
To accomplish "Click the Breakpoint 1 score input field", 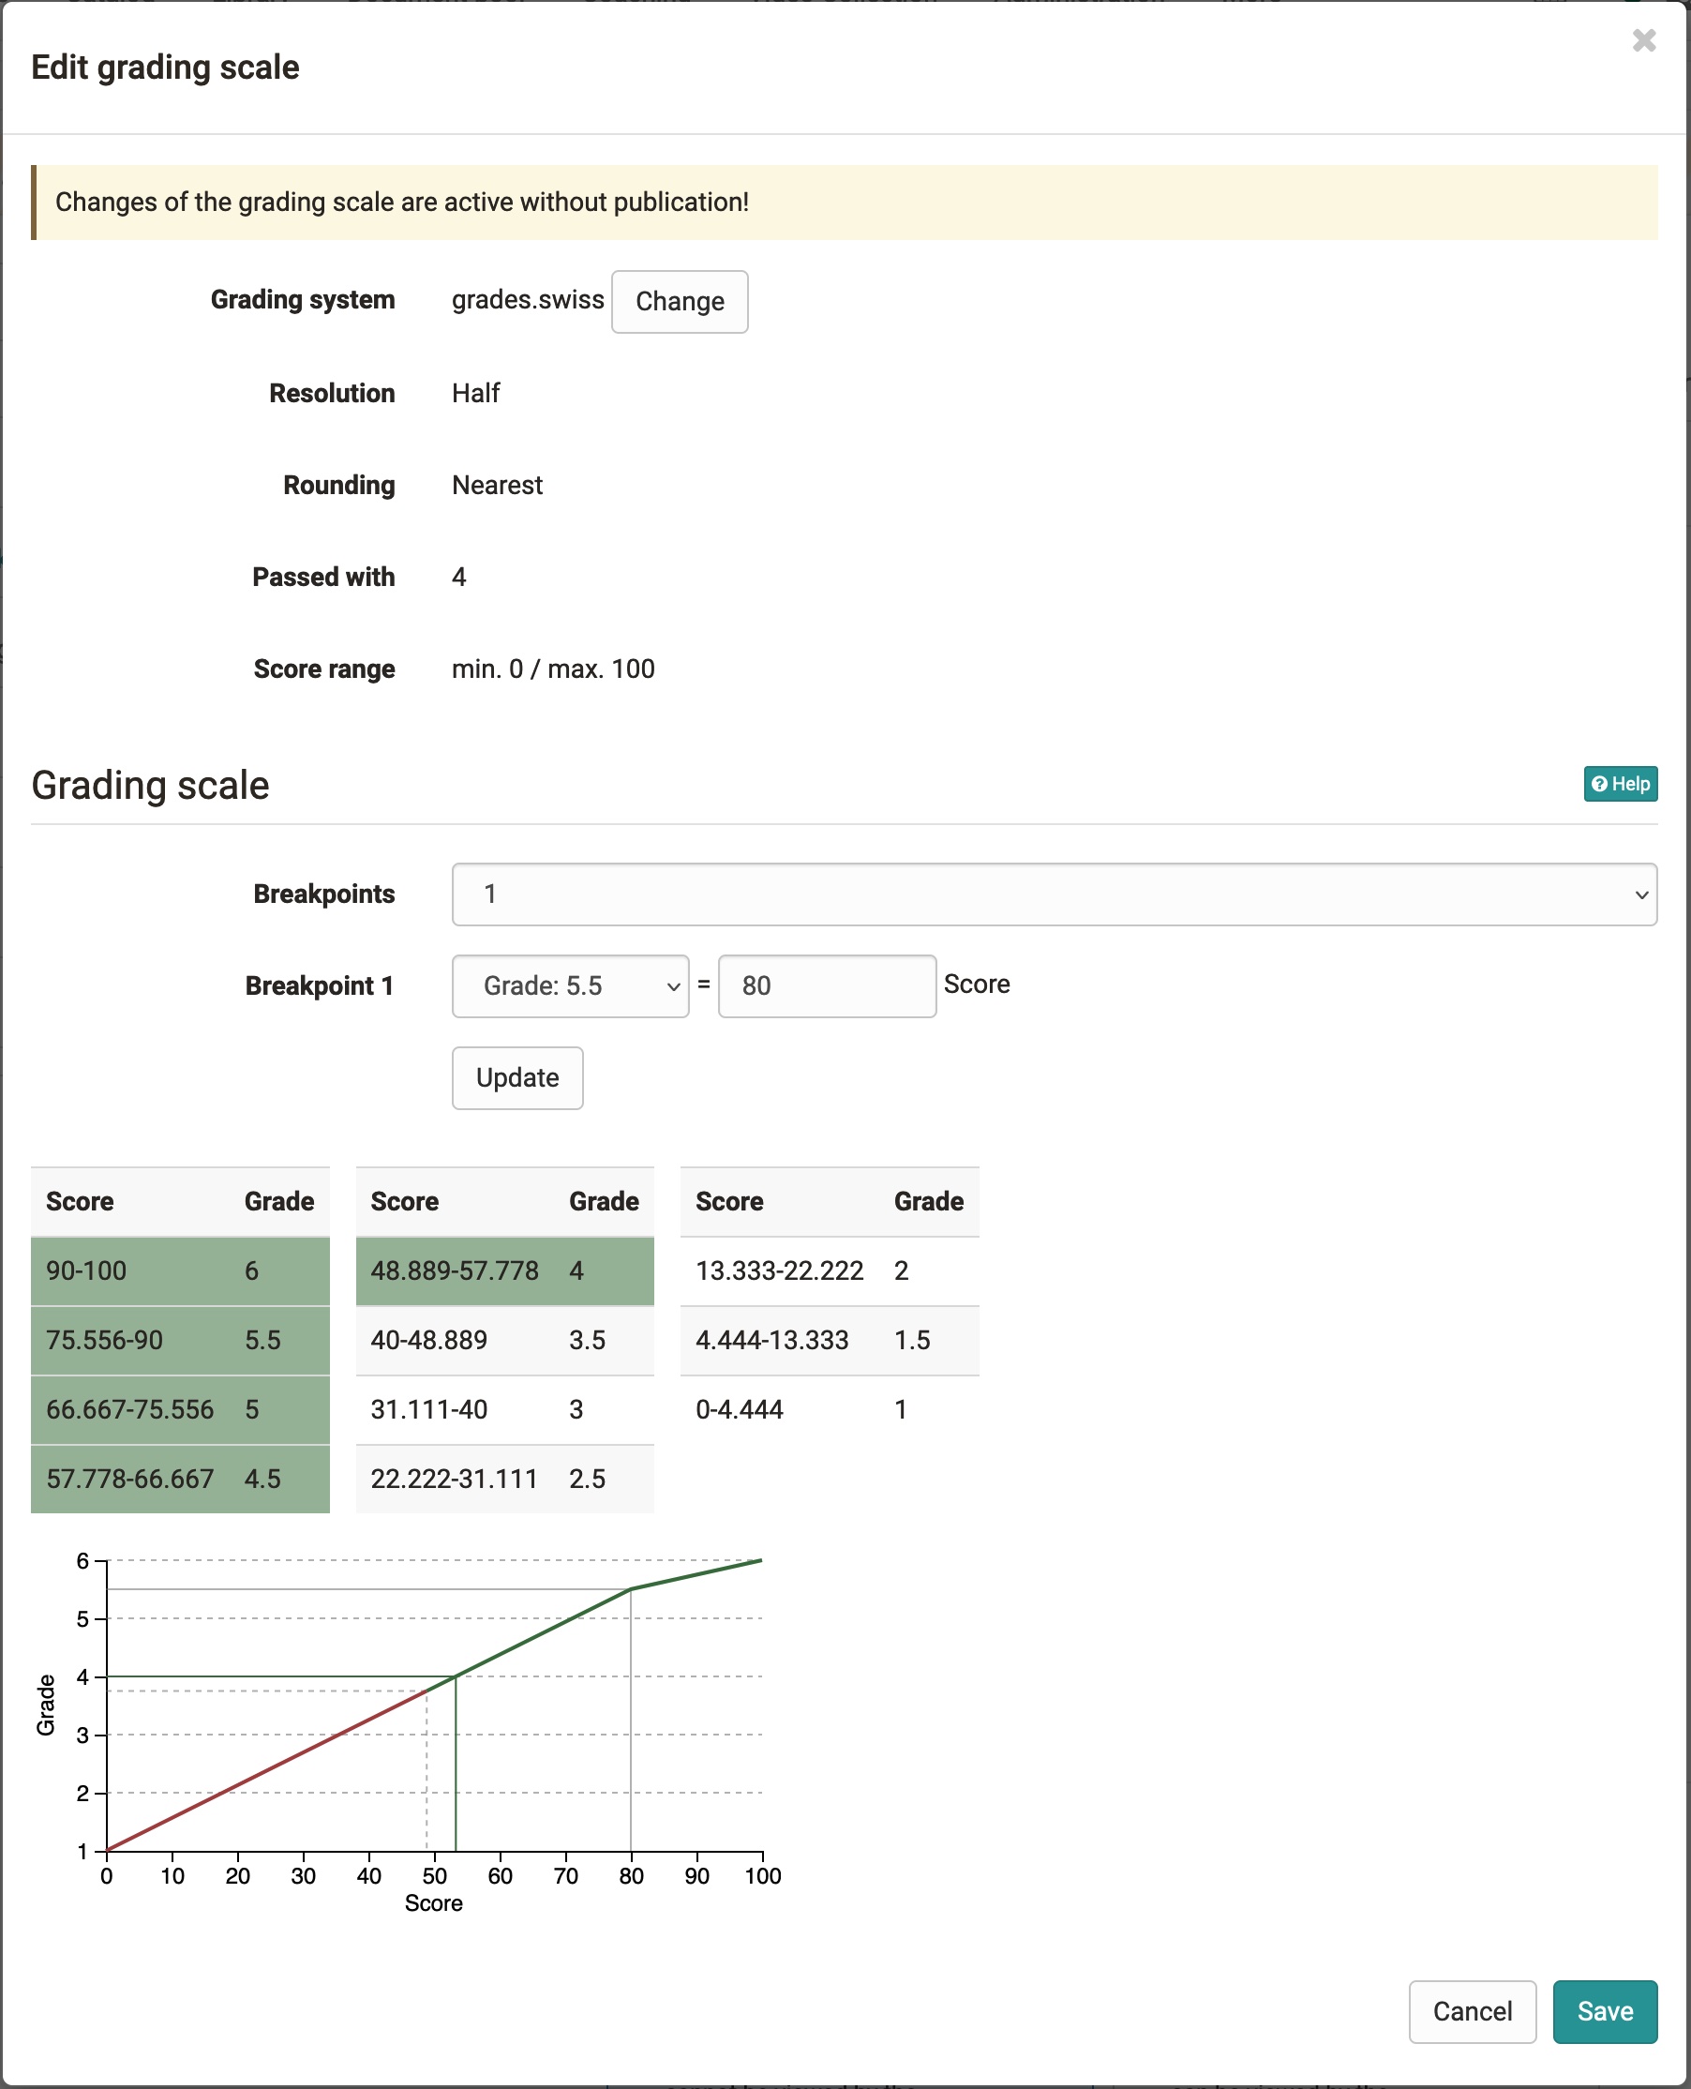I will point(826,985).
